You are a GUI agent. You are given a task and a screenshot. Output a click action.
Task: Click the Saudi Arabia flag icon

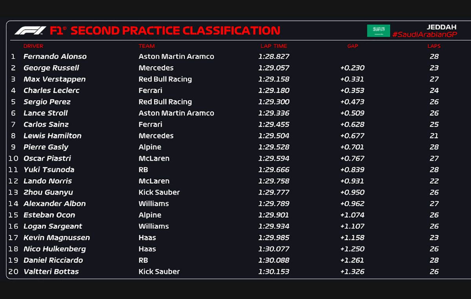pos(378,31)
